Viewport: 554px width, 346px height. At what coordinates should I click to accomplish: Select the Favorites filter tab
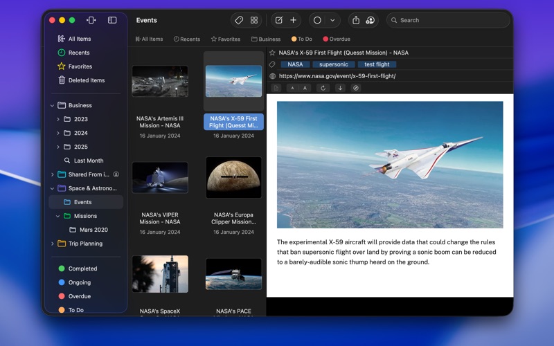pyautogui.click(x=226, y=39)
